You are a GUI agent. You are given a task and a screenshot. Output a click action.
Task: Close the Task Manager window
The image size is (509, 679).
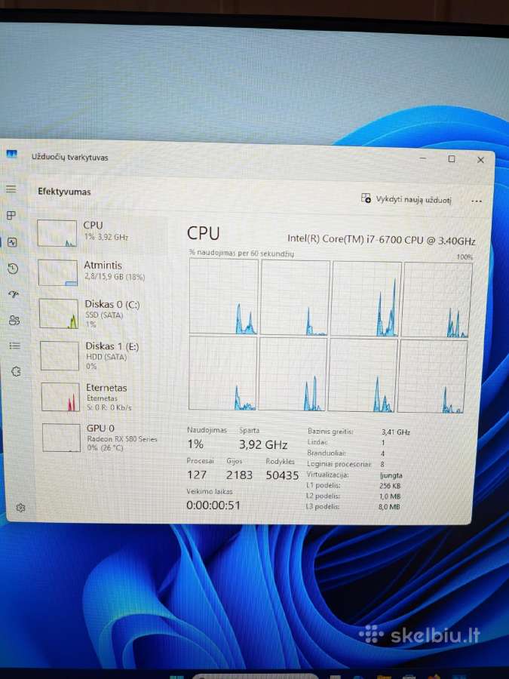pos(480,160)
